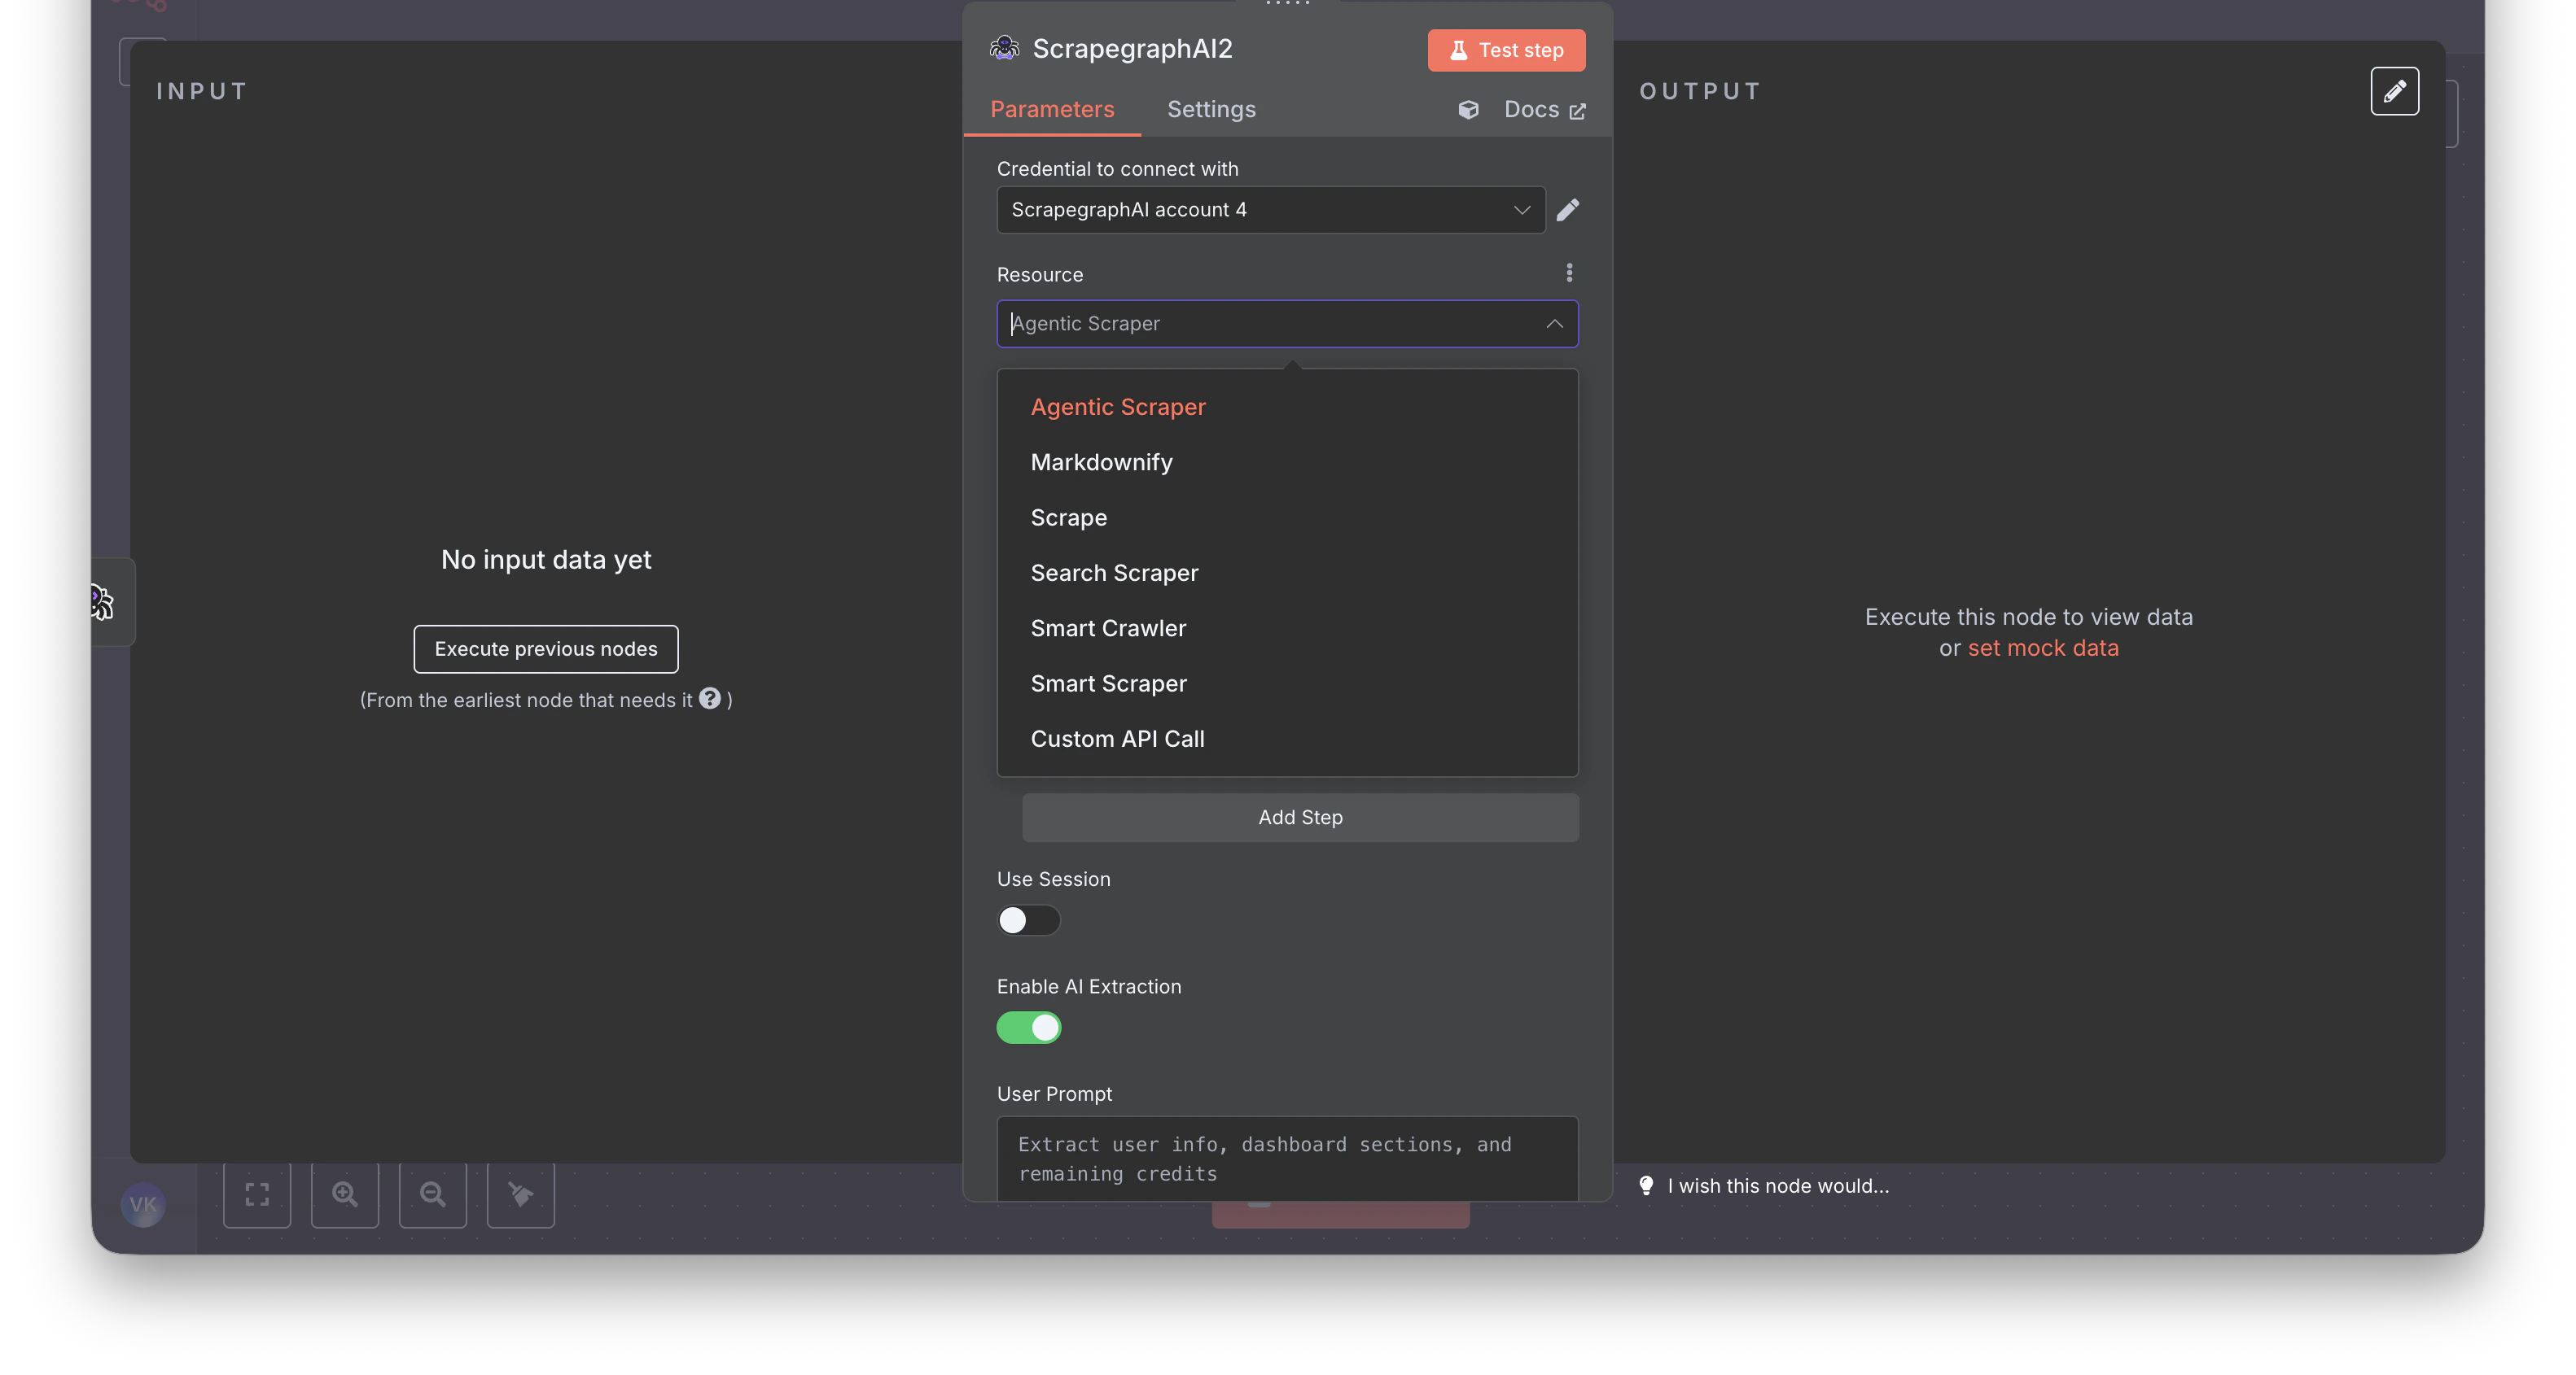
Task: Choose Smart Scraper option
Action: tap(1287, 683)
